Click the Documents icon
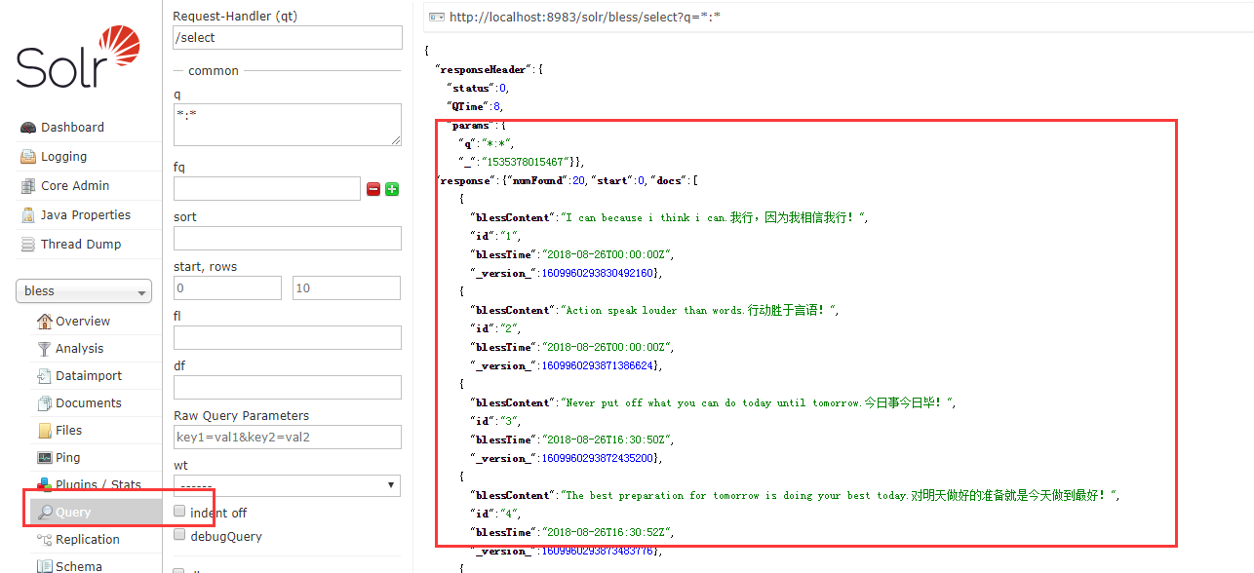 (44, 403)
